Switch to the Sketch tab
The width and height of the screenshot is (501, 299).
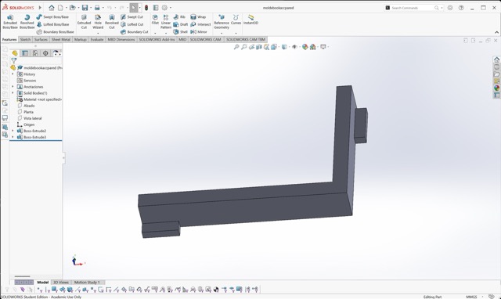tap(25, 40)
